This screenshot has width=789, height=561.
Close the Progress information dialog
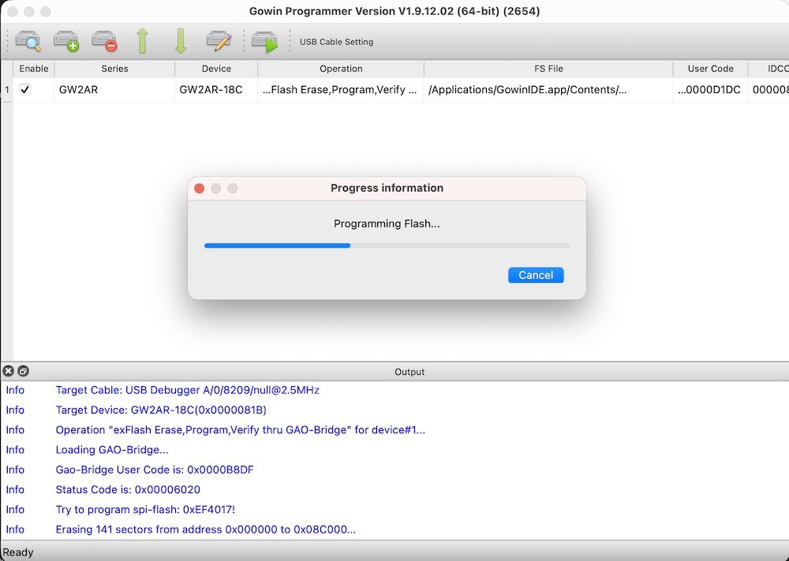(x=200, y=188)
